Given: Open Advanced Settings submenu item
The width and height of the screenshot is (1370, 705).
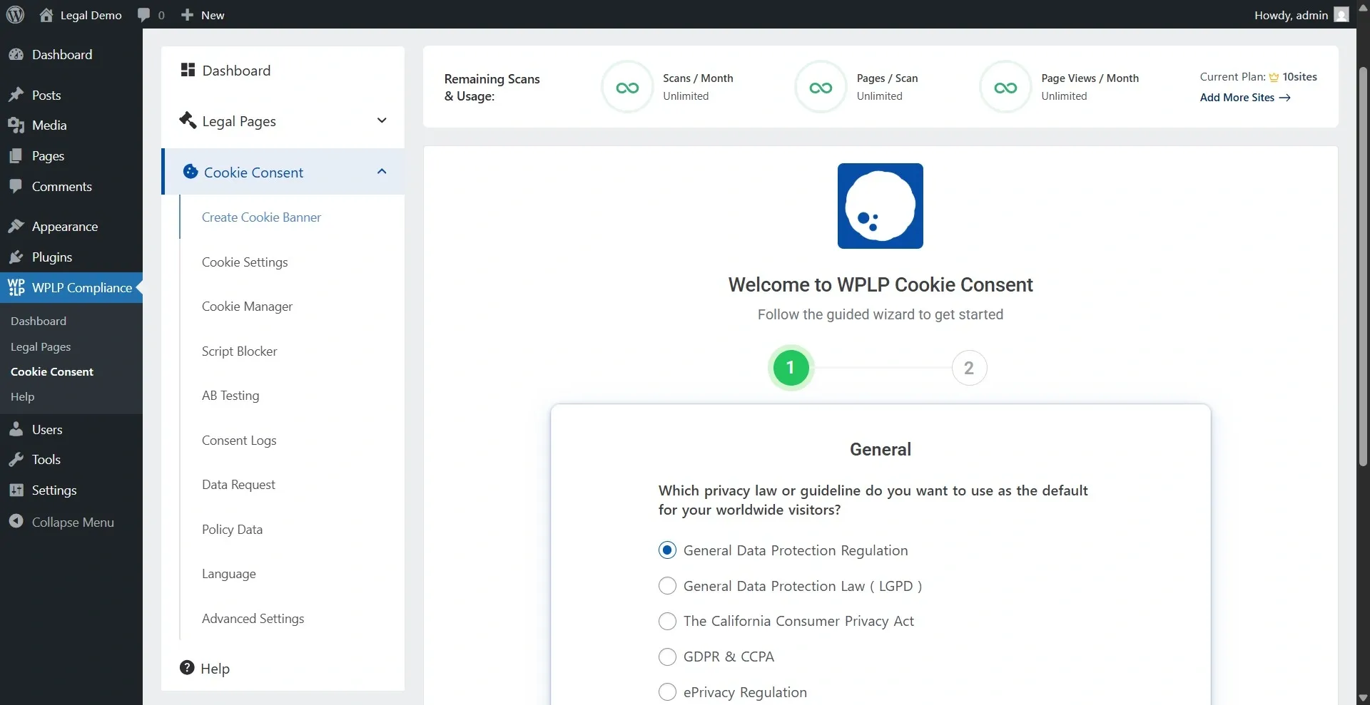Looking at the screenshot, I should 253,619.
